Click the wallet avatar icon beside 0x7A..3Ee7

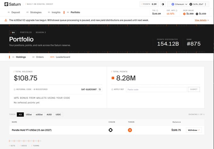click(x=191, y=4)
